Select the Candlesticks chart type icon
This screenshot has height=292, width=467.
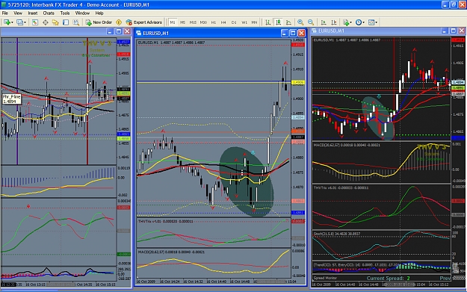click(x=279, y=22)
